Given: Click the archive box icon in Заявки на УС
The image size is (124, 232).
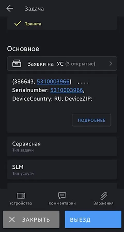Looking at the screenshot, I should (17, 64).
